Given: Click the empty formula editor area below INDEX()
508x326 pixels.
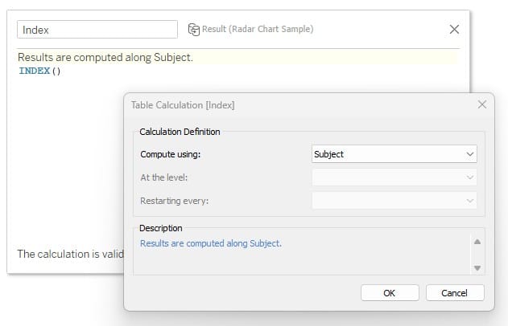Looking at the screenshot, I should point(72,155).
